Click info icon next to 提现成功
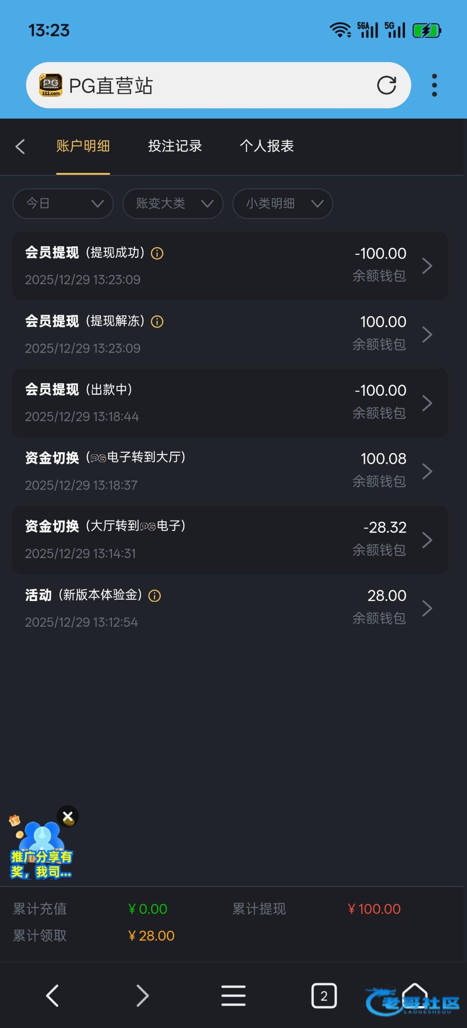The width and height of the screenshot is (467, 1028). pos(157,254)
